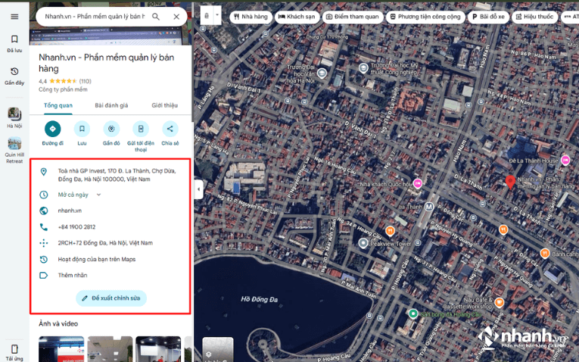Click the Bánh canh restaurant orange marker
579x362 pixels.
[545, 254]
